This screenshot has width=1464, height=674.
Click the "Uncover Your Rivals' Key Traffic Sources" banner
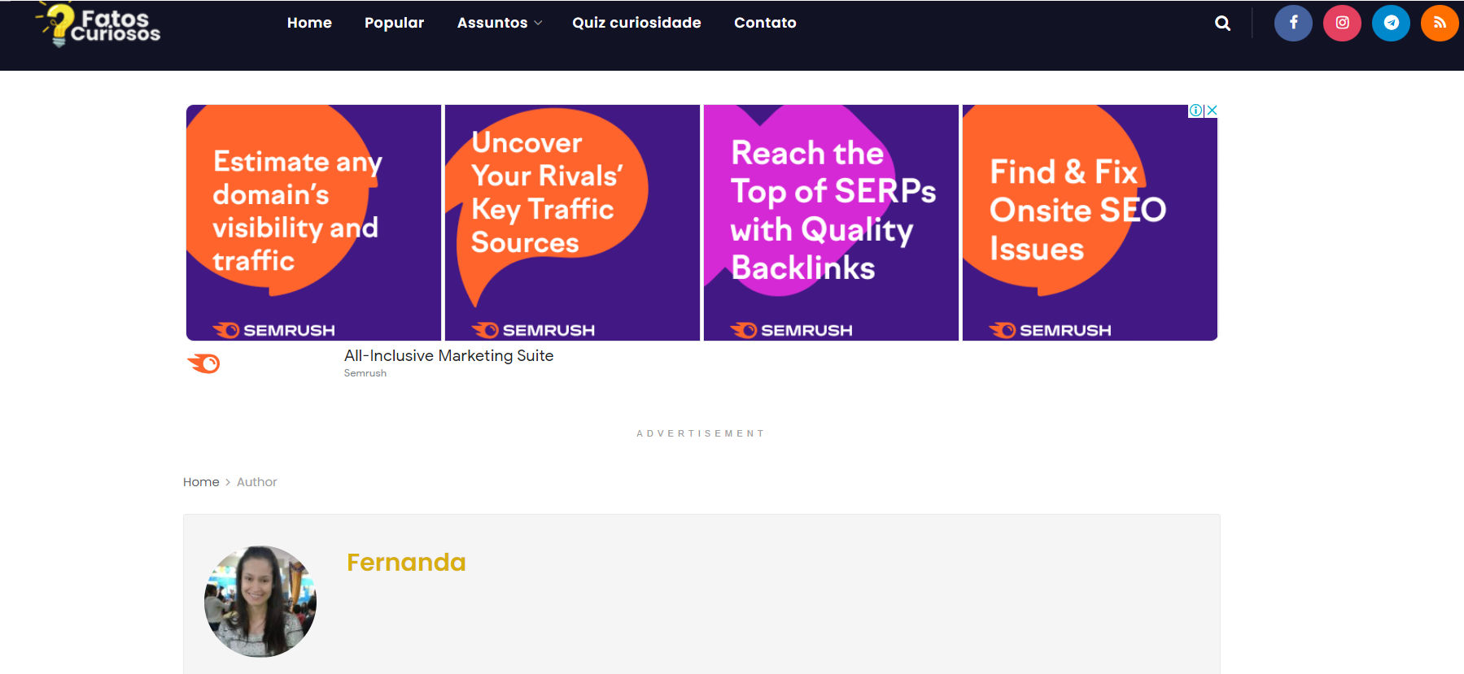pos(572,222)
